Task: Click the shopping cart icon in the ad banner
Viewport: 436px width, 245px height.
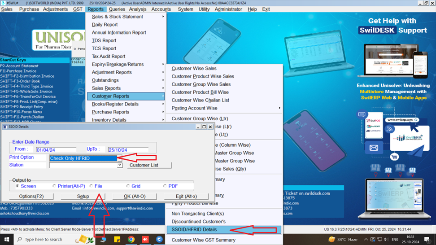Action: coord(394,157)
